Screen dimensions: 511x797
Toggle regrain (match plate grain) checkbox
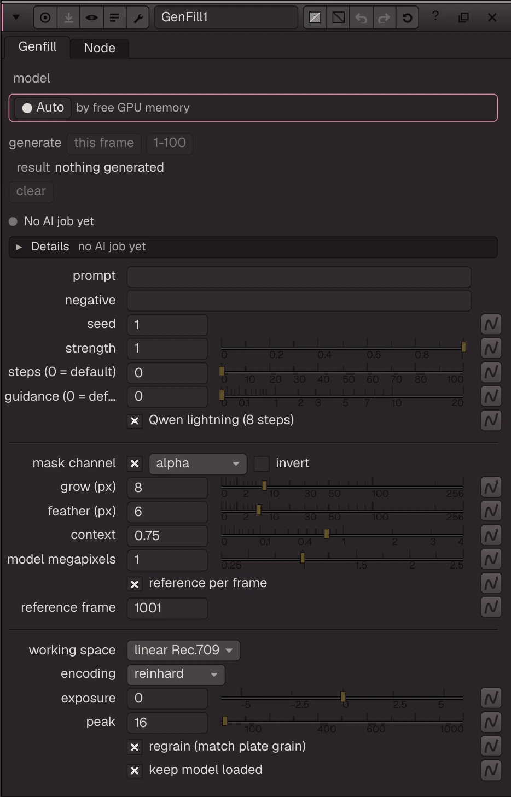[x=135, y=747]
